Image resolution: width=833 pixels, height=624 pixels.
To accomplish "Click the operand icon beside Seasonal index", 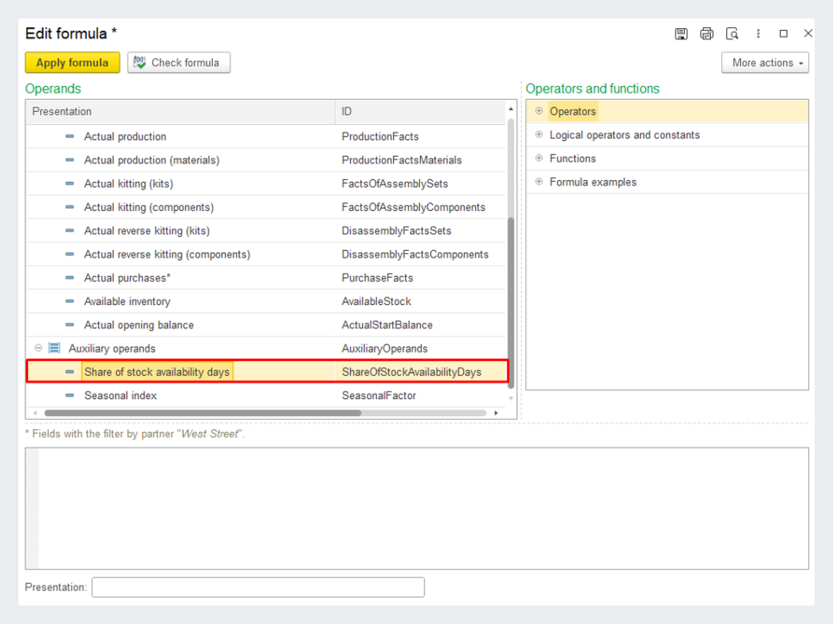I will (x=69, y=395).
